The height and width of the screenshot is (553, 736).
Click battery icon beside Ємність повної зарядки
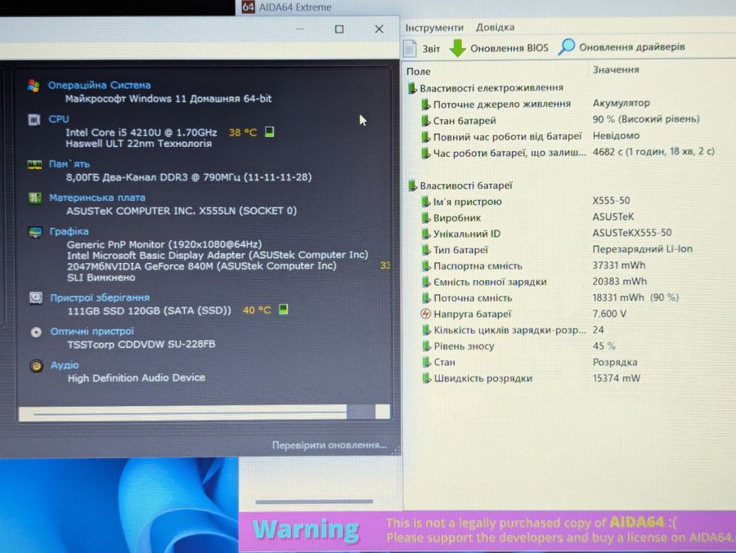click(425, 282)
